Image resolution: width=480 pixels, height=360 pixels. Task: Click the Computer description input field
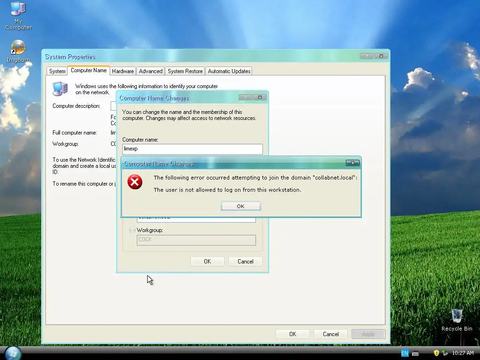(113, 106)
